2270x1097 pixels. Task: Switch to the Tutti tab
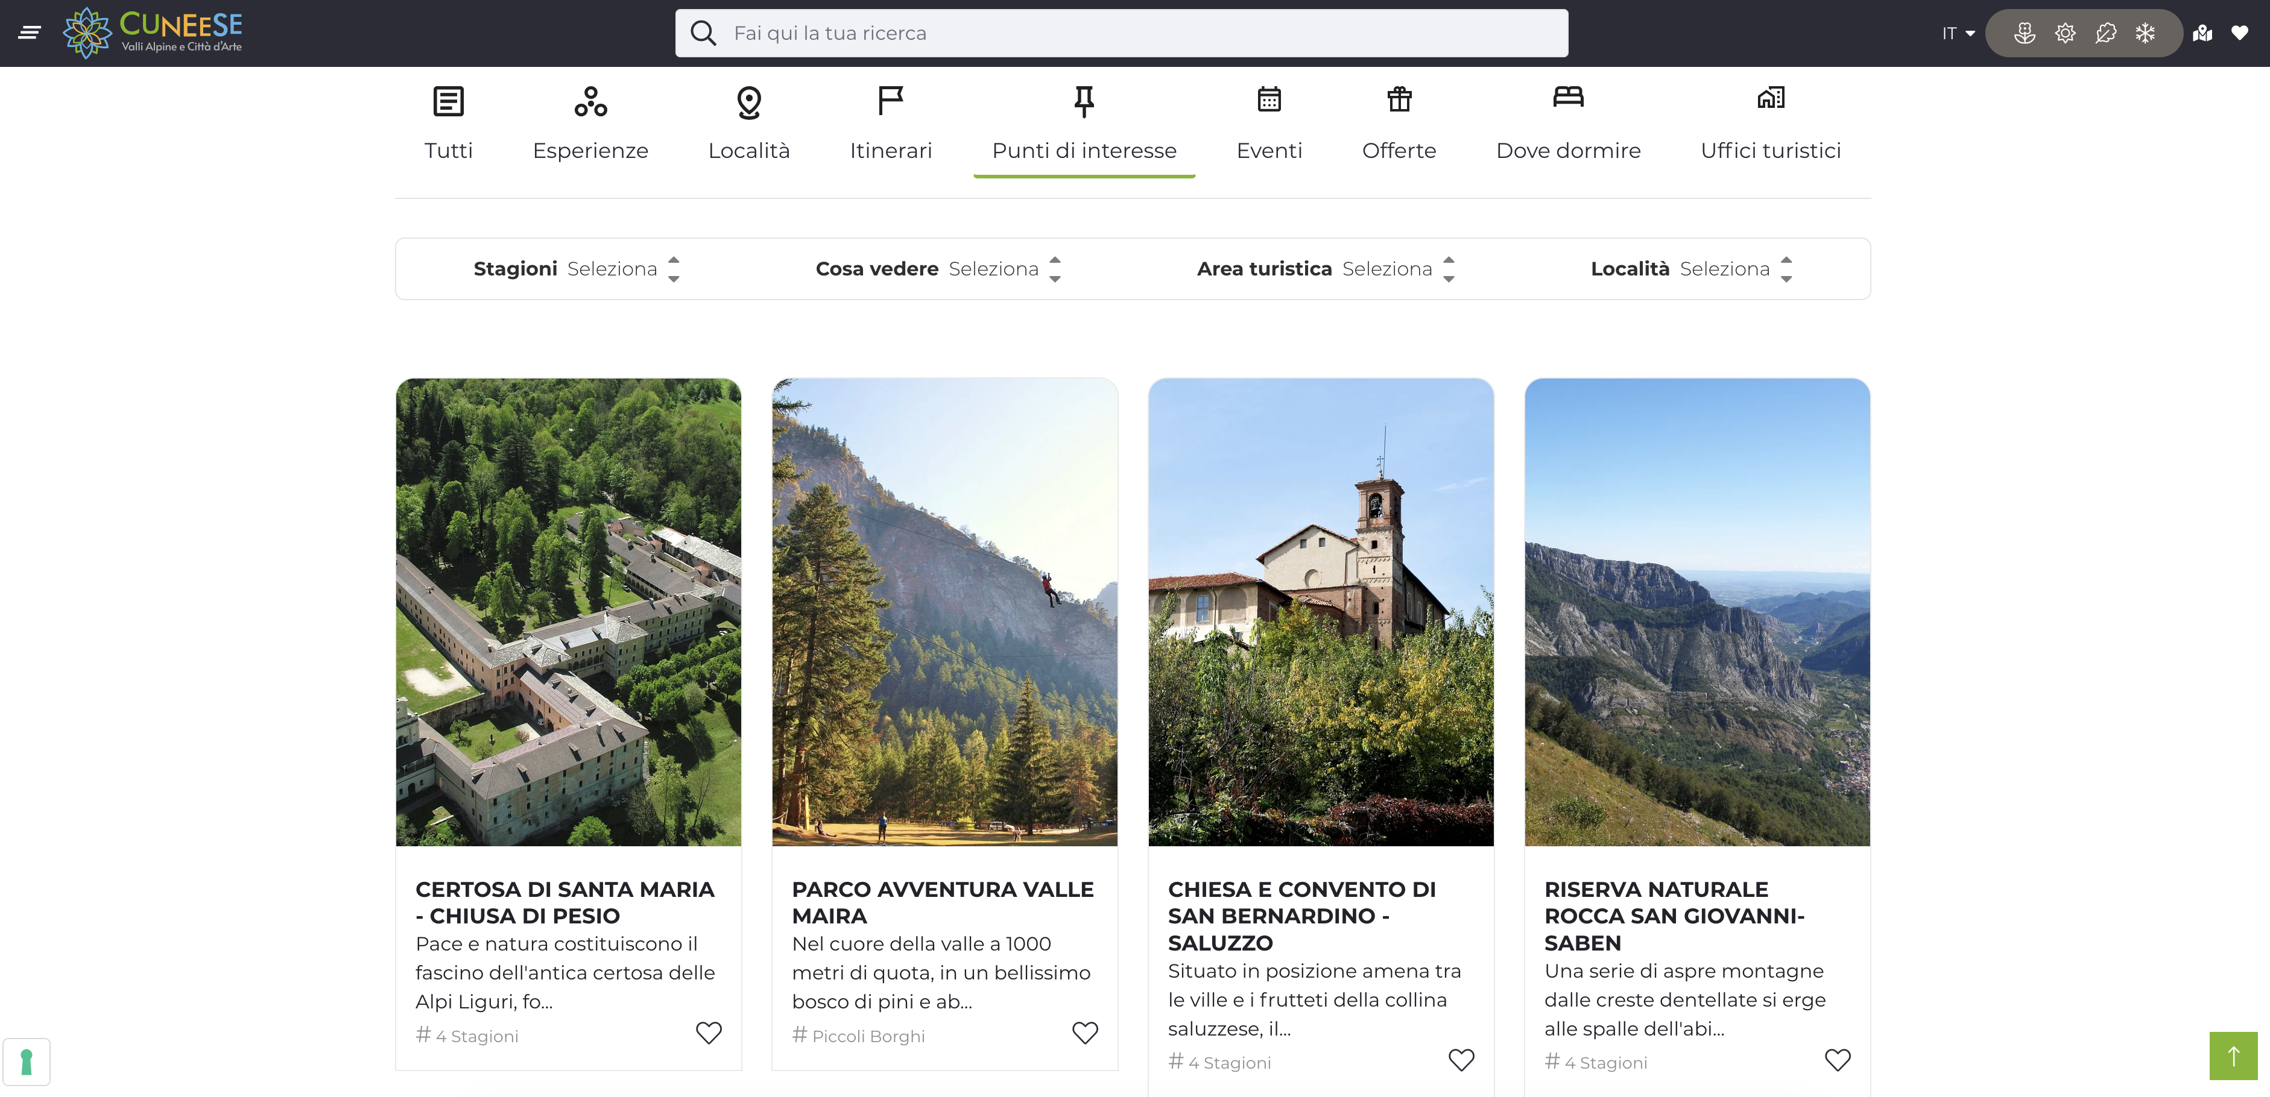[449, 125]
